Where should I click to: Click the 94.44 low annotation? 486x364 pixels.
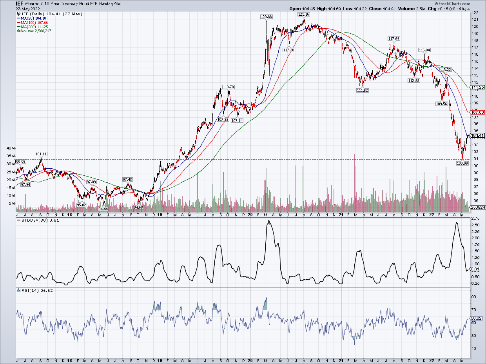point(103,209)
